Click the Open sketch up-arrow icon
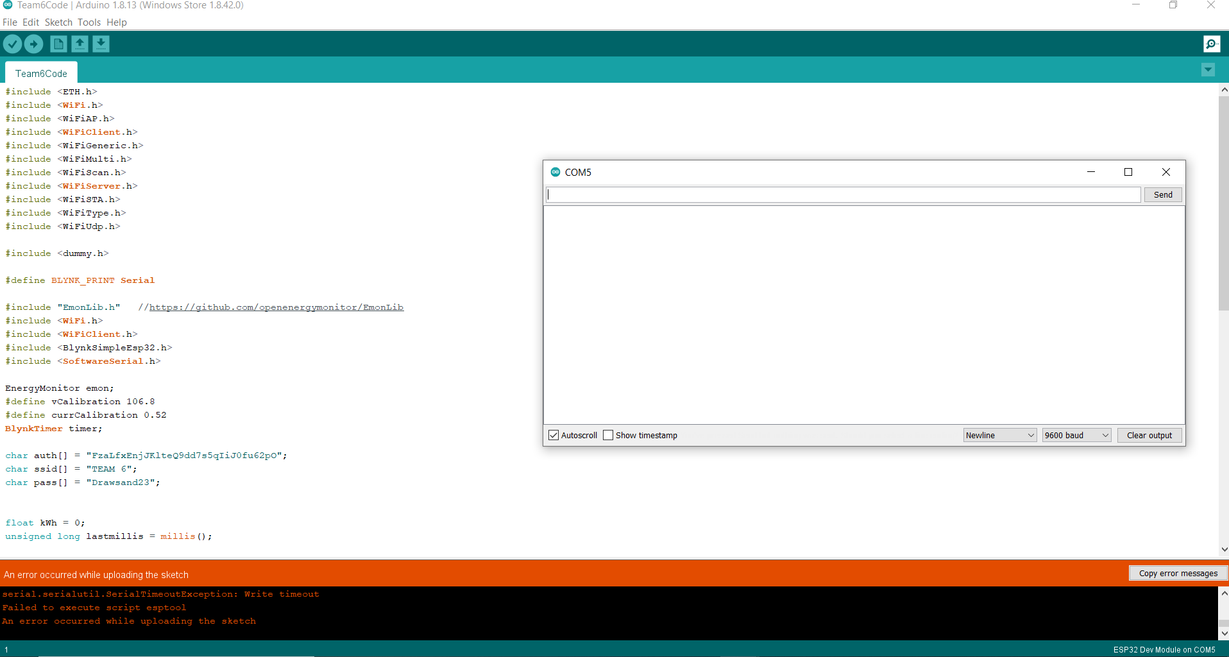Screen dimensions: 1229x657 coord(80,44)
